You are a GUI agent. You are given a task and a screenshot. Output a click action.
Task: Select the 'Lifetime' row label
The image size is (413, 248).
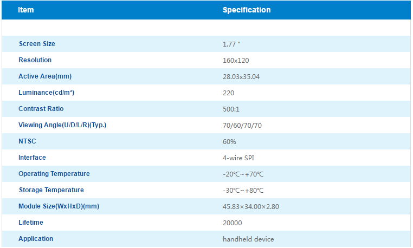point(31,223)
